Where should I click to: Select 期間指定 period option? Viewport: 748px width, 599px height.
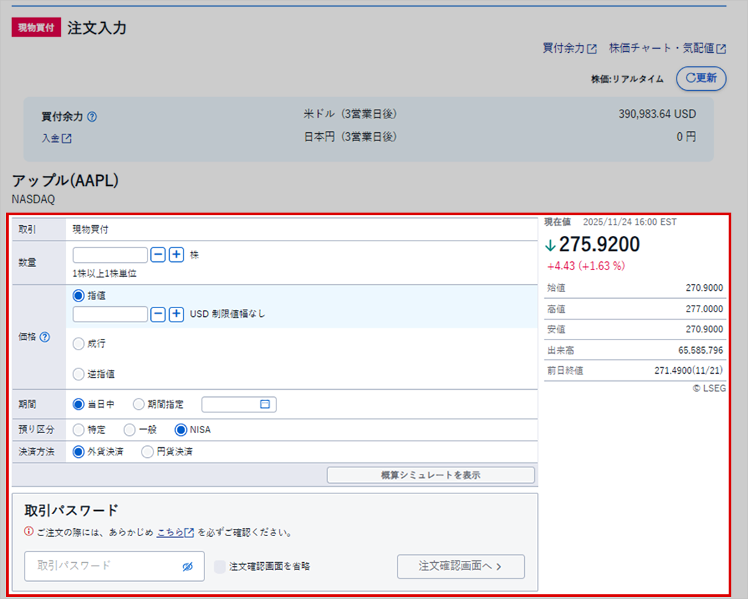pos(139,404)
